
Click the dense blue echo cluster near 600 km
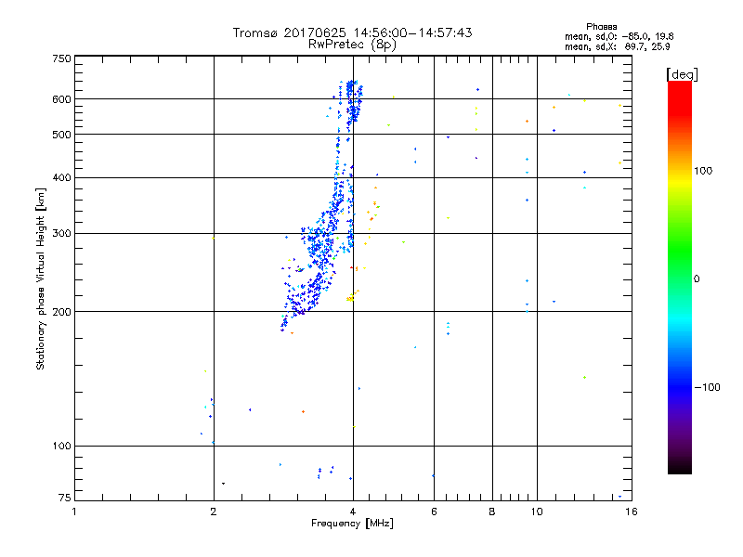click(x=354, y=101)
